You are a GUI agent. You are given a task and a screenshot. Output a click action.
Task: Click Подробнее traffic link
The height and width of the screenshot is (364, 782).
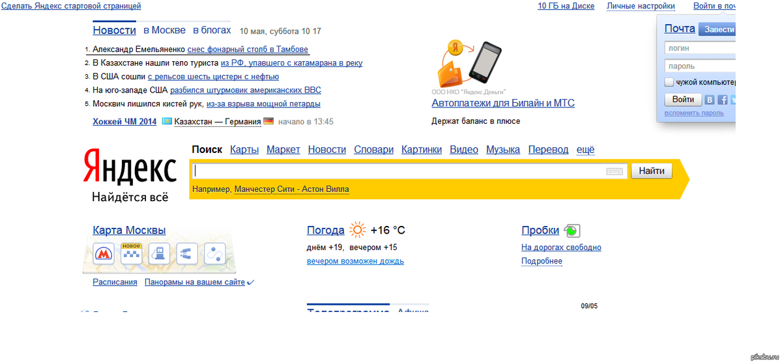[542, 261]
